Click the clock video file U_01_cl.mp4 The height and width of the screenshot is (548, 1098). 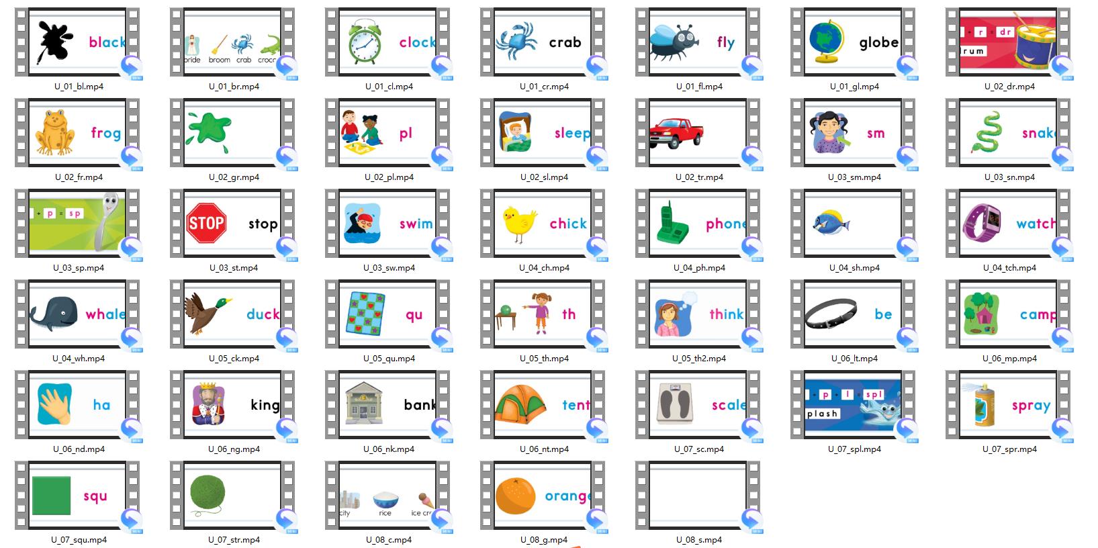pos(387,42)
